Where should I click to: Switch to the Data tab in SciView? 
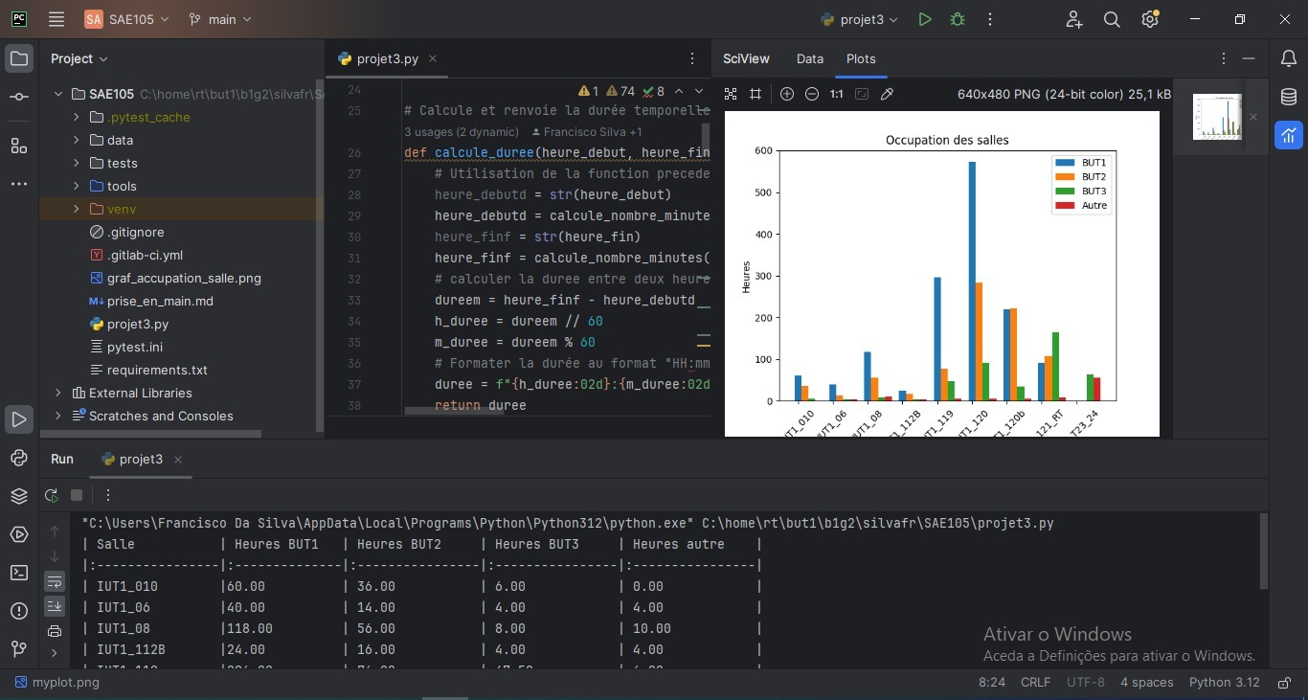click(x=809, y=58)
